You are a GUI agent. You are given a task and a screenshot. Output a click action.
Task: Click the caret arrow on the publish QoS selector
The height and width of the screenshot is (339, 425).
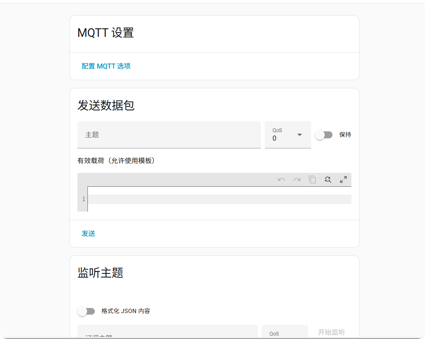click(x=300, y=135)
